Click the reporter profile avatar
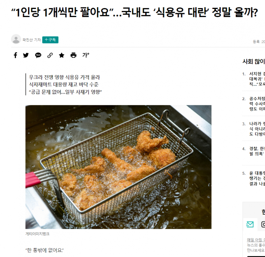 pos(16,39)
